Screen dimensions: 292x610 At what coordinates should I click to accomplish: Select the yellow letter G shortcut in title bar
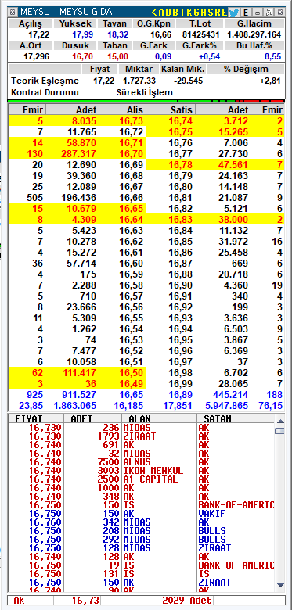(x=196, y=12)
